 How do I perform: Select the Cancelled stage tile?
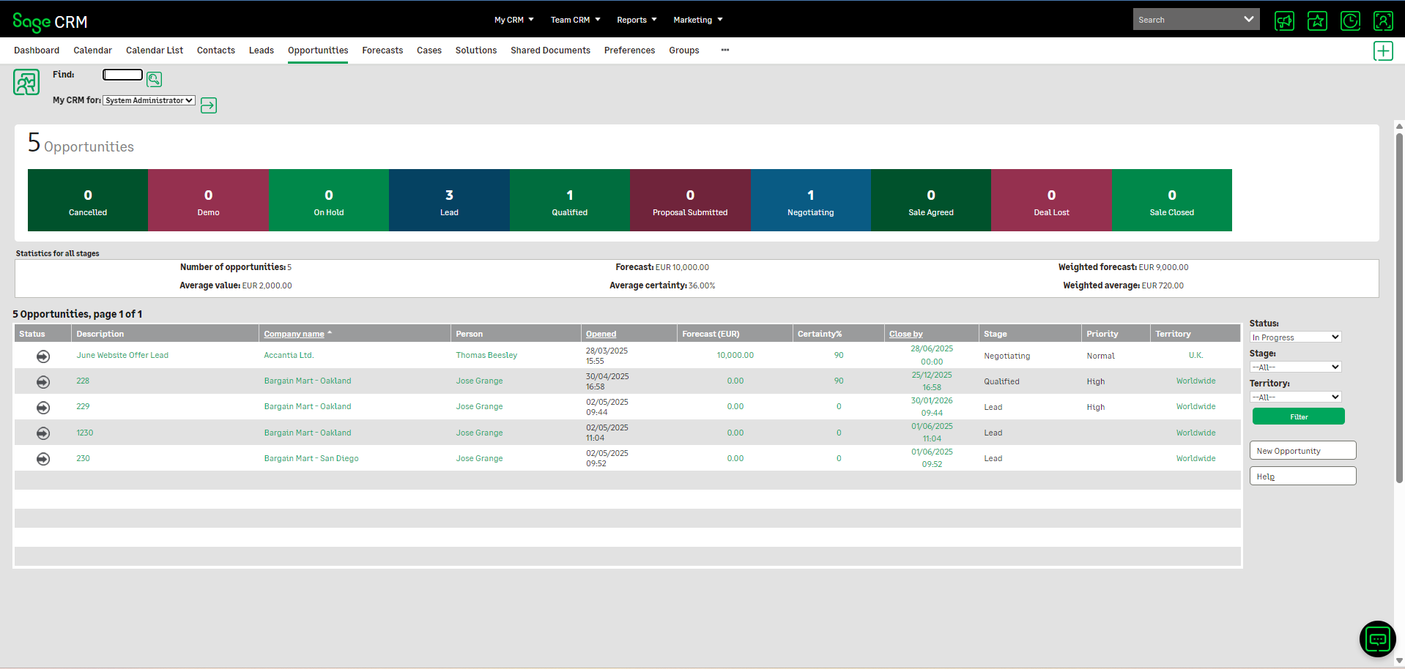coord(88,201)
